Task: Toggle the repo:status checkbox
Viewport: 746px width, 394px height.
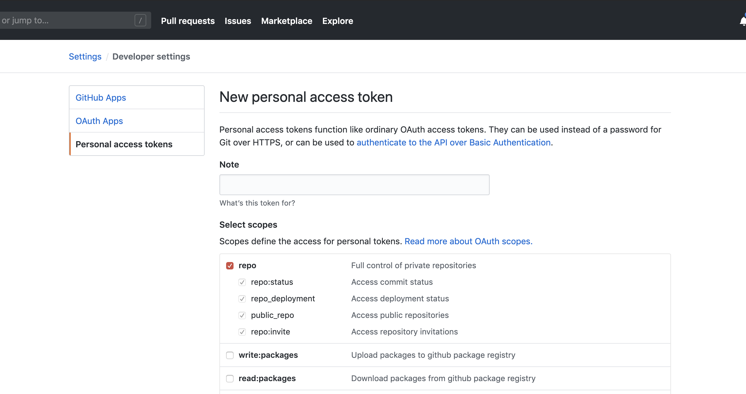Action: (242, 282)
